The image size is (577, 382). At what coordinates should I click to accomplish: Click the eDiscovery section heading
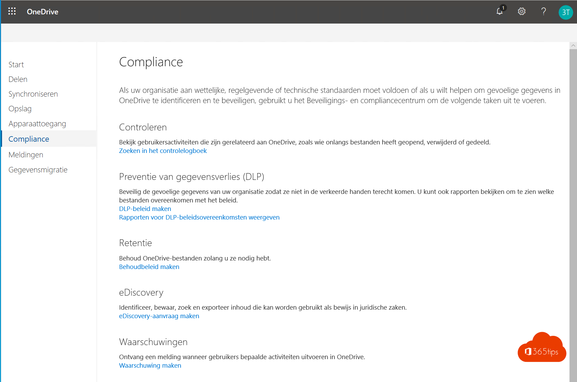tap(141, 293)
